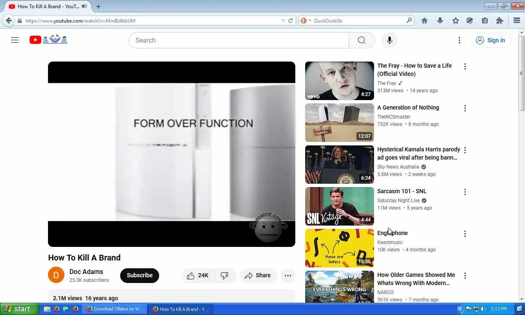Open options for A Generation of Nothing
Image resolution: width=525 pixels, height=315 pixels.
pyautogui.click(x=465, y=108)
